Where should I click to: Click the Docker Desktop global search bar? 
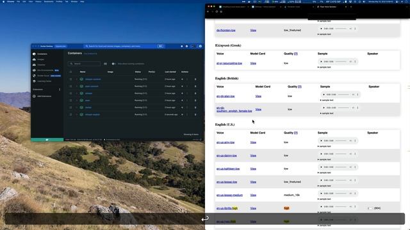pos(124,46)
